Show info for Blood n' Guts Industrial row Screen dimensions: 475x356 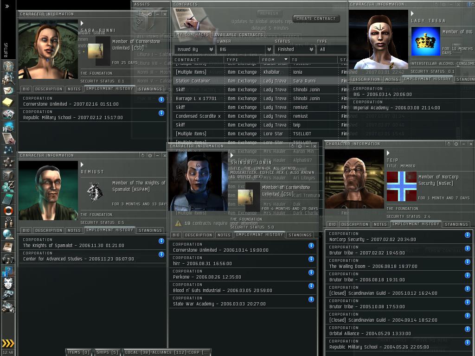(311, 286)
